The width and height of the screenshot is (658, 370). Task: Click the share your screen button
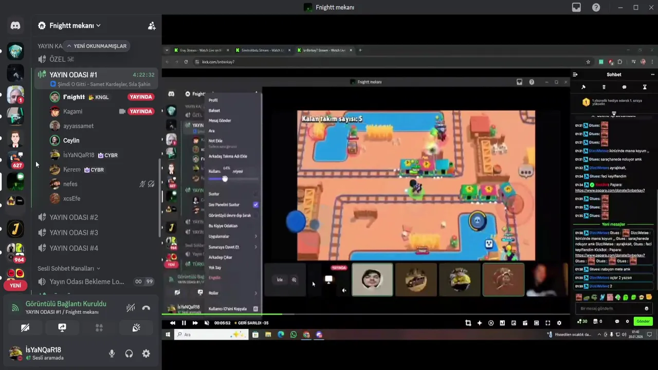coord(62,327)
